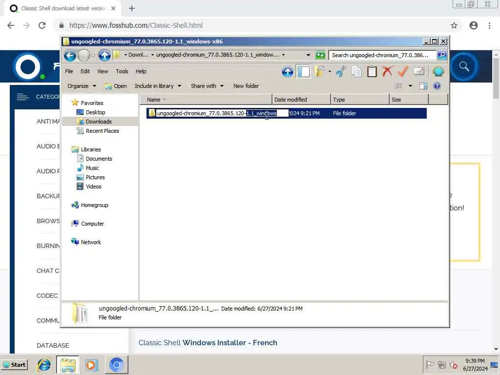The width and height of the screenshot is (500, 375).
Task: Click the Explorer Forward arrow button
Action: (x=83, y=56)
